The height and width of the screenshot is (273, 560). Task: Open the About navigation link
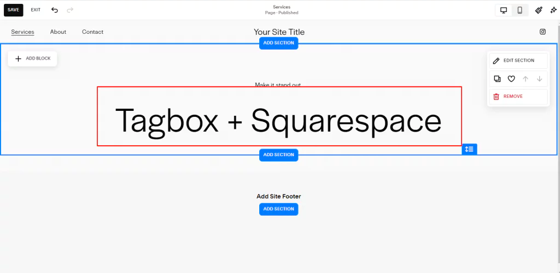[x=58, y=32]
